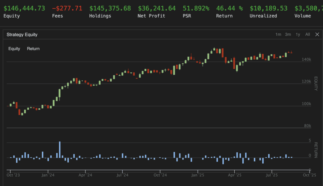
Task: Show All time range on chart
Action: coord(308,34)
